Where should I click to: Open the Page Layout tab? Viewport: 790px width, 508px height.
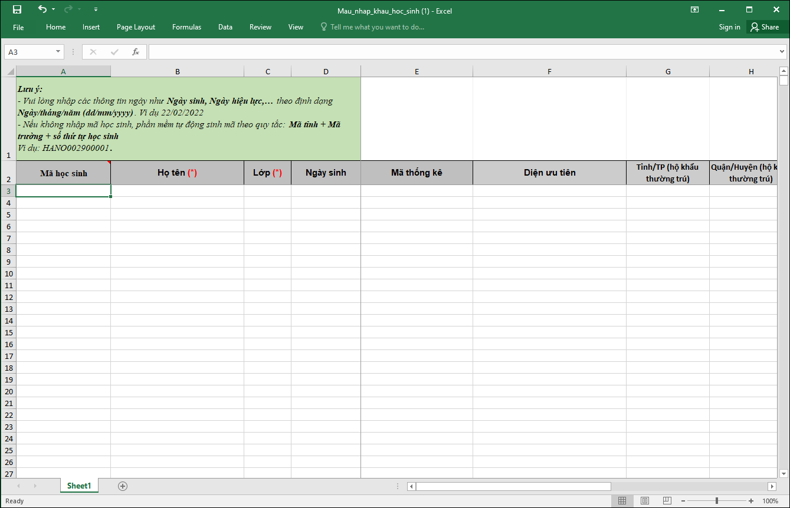tap(136, 27)
